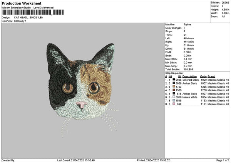Click the Stitches value '25965'
231x163 pixels.
point(225,3)
